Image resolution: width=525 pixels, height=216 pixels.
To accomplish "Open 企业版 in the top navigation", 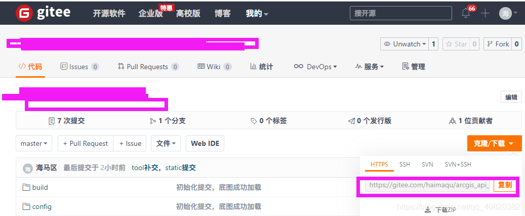I will [x=151, y=14].
